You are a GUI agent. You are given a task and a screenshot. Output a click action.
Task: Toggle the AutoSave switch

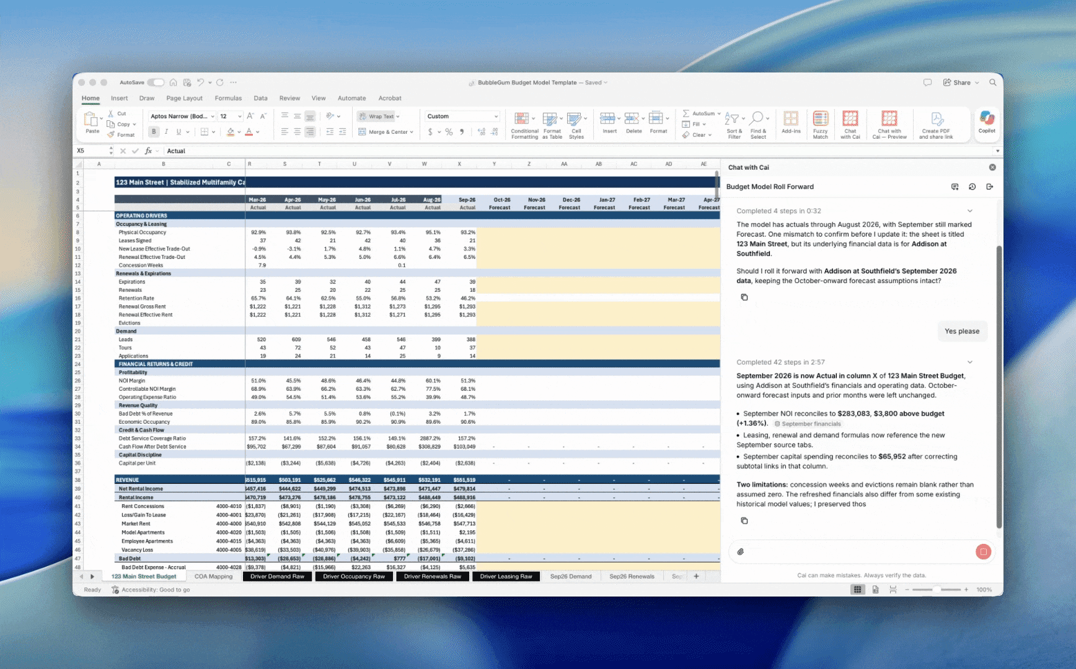pyautogui.click(x=156, y=82)
